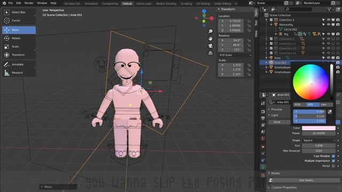Open the View Layer properties tab
Image resolution: width=342 pixels, height=192 pixels.
pos(263,125)
